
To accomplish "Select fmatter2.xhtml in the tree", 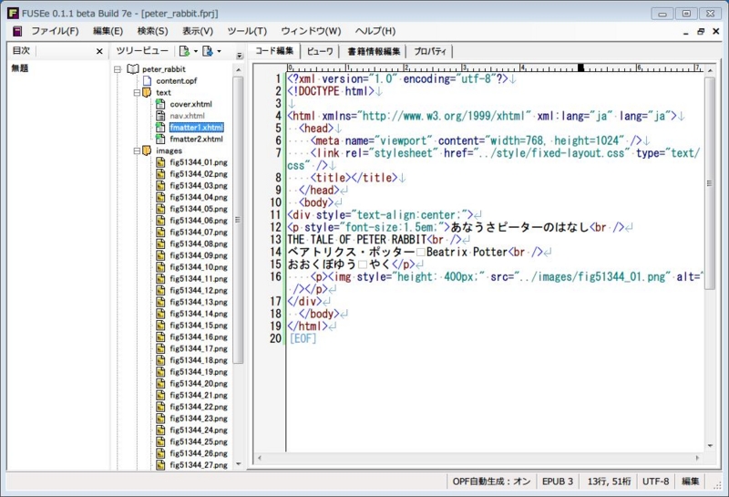I will 196,140.
